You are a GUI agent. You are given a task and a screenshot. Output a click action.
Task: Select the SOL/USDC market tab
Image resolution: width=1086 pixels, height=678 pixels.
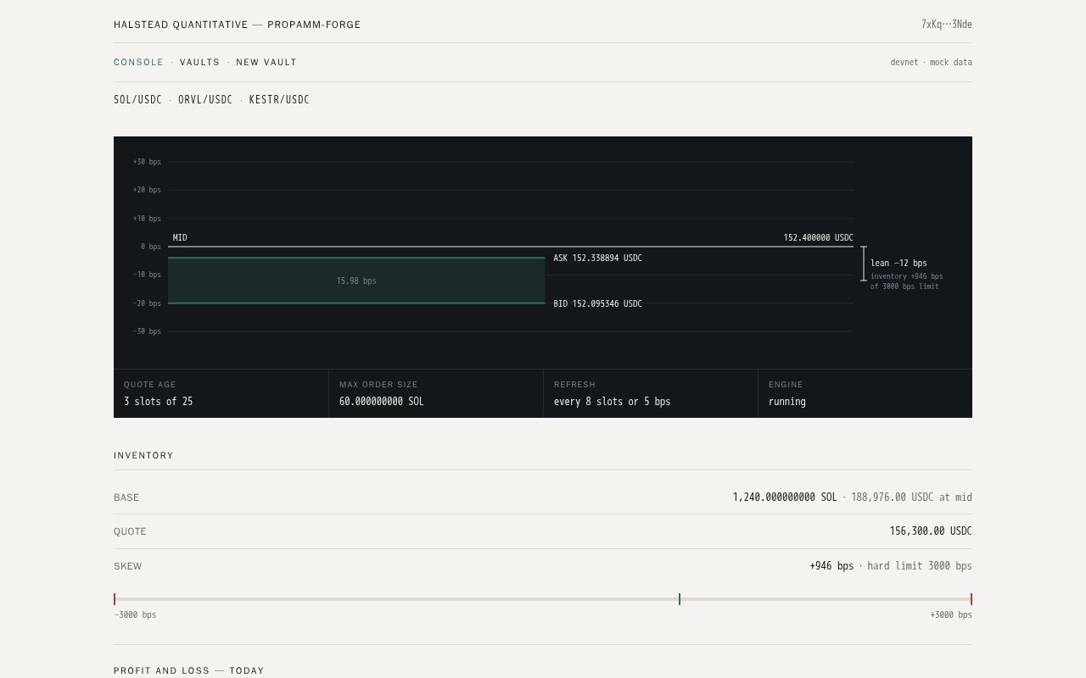click(x=137, y=100)
